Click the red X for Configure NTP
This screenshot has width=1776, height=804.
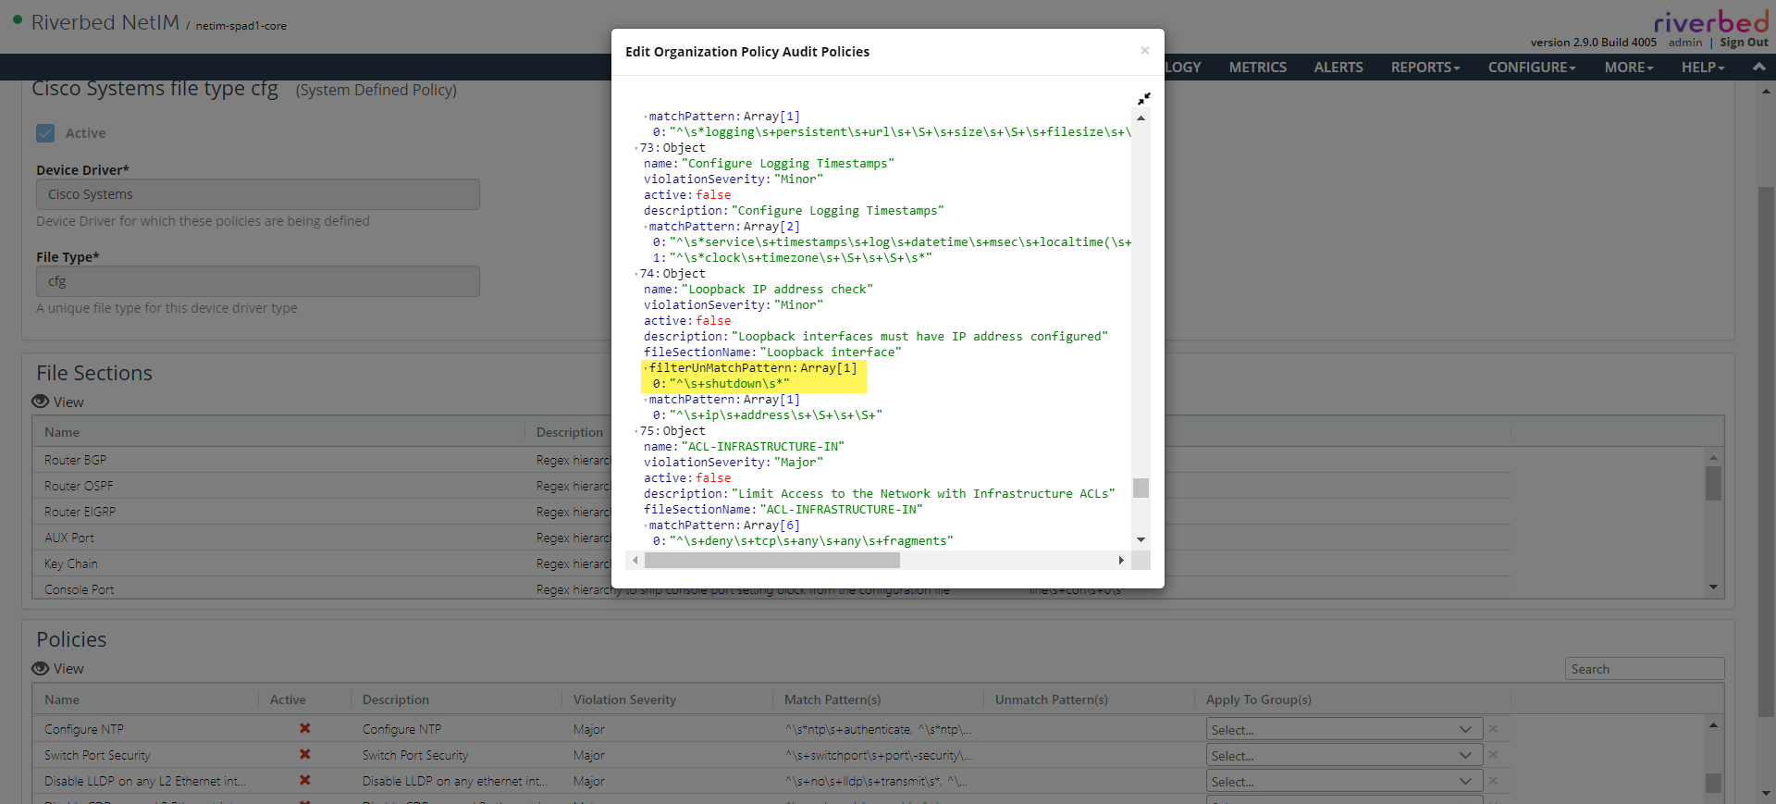click(304, 729)
